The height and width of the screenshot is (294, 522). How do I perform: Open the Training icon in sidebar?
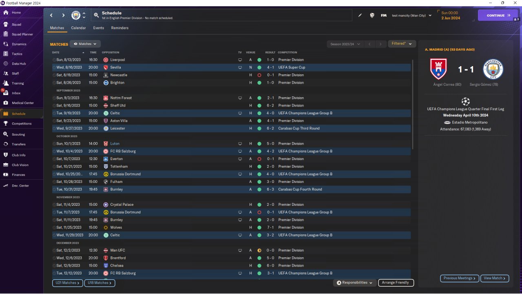(6, 83)
